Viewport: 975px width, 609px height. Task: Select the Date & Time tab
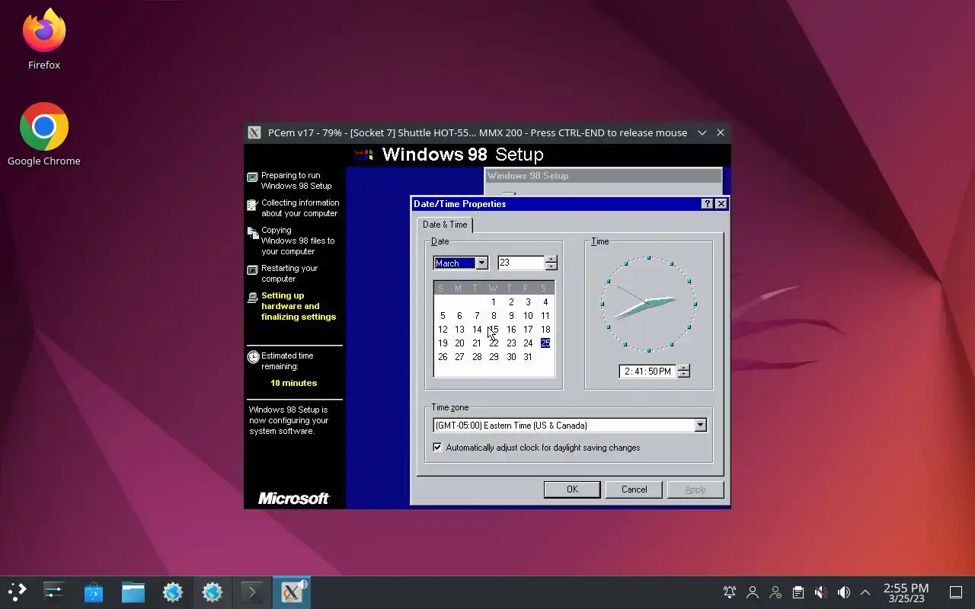(445, 225)
